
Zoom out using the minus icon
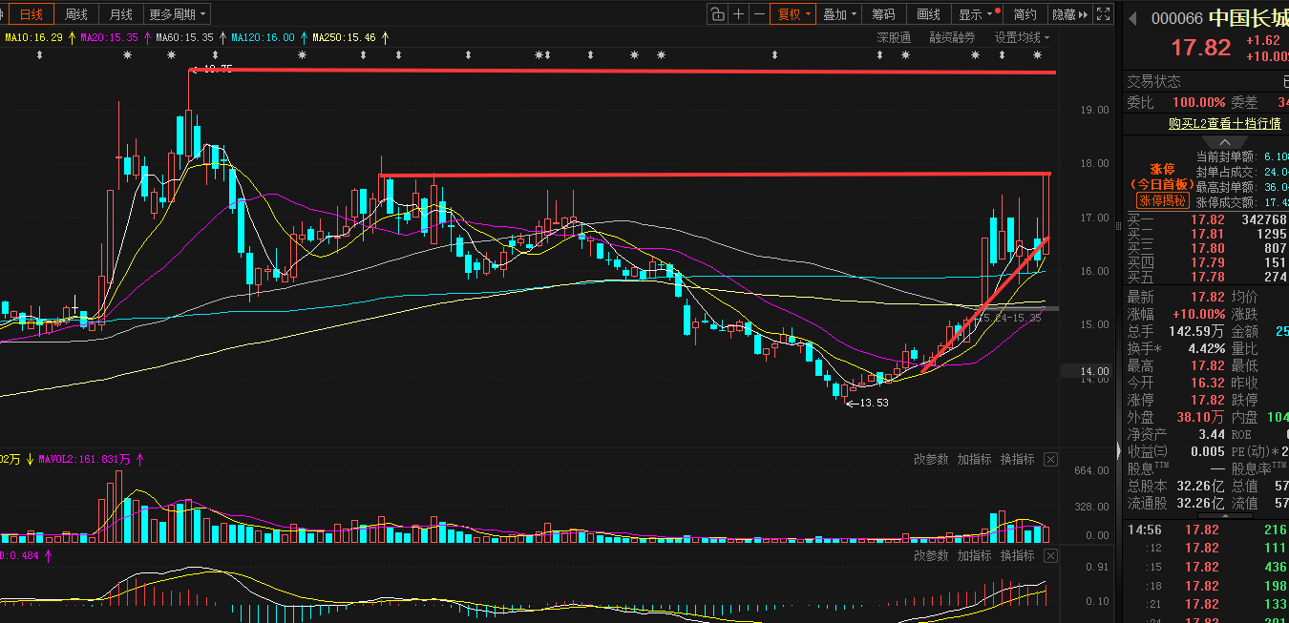[759, 14]
